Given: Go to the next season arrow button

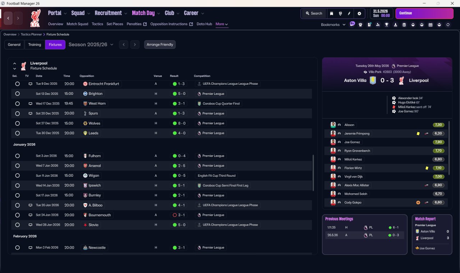Looking at the screenshot, I should (135, 45).
